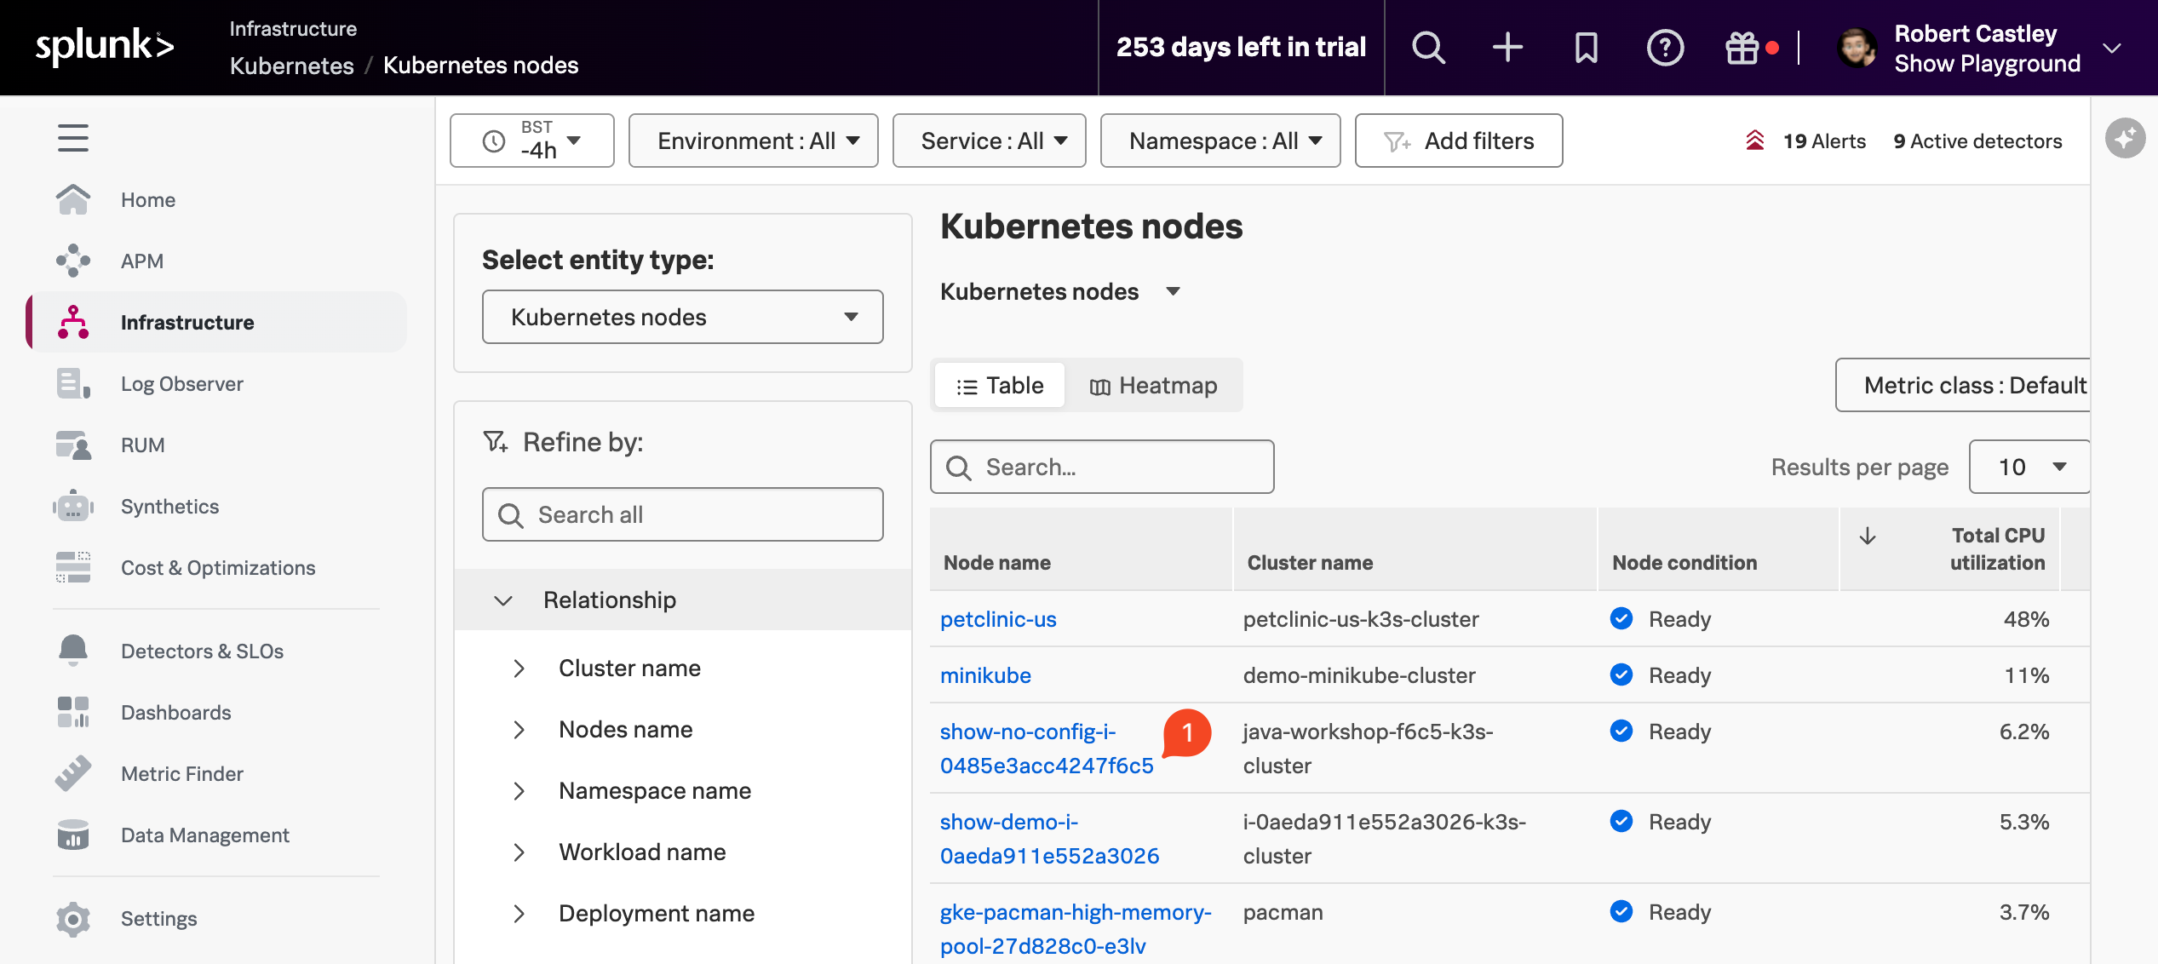Toggle the hamburger navigation menu
The width and height of the screenshot is (2158, 964).
(x=73, y=138)
